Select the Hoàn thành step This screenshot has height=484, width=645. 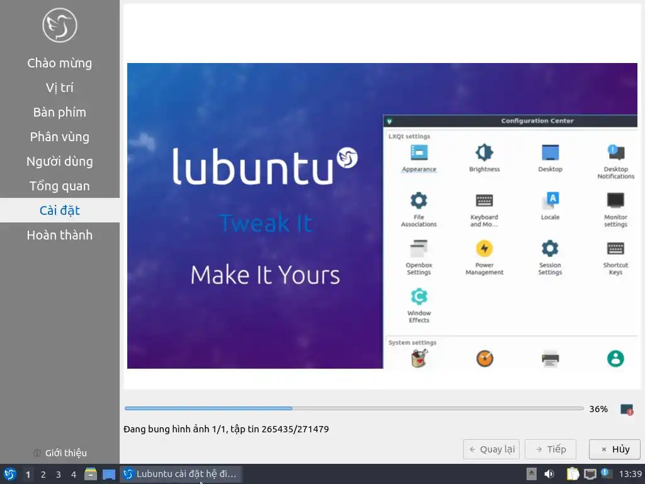[x=60, y=235]
